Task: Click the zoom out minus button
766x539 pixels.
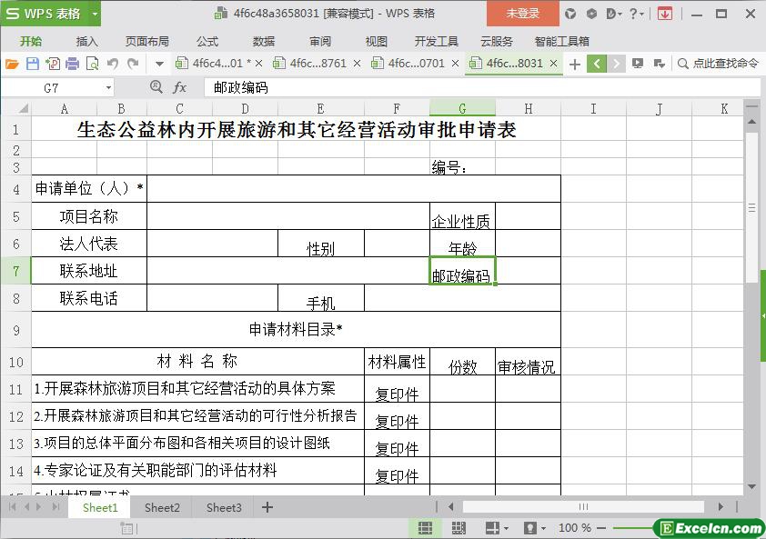Action: [x=601, y=528]
